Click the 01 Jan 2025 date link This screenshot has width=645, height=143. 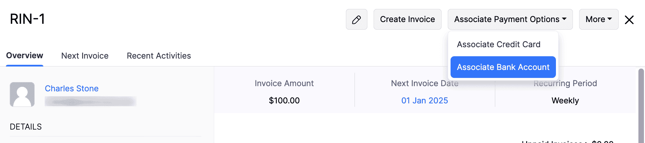pos(425,101)
